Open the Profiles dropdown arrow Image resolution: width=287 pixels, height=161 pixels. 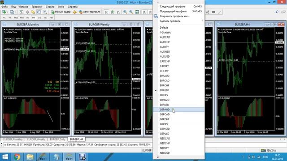[15, 12]
